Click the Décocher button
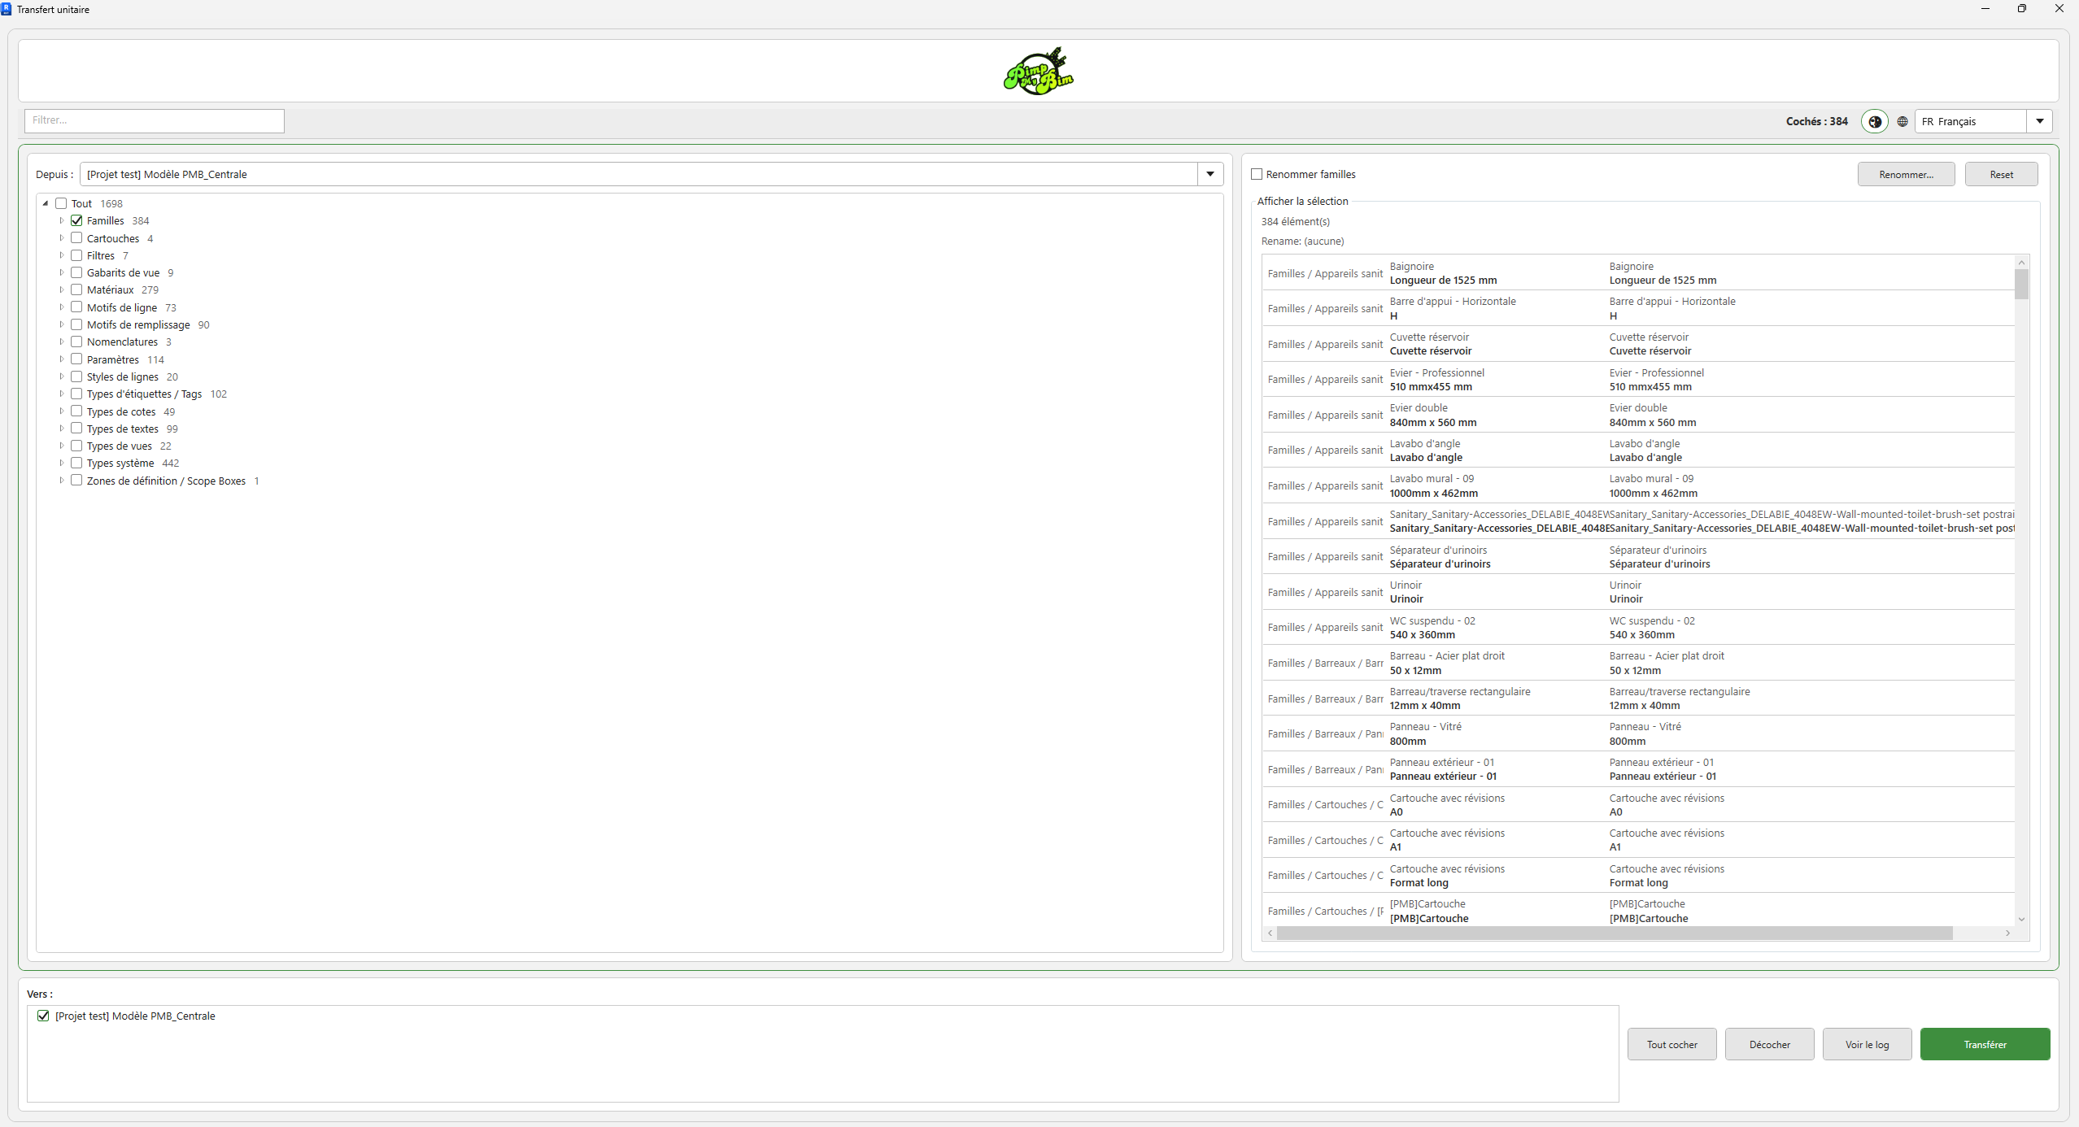The width and height of the screenshot is (2079, 1127). click(x=1769, y=1044)
